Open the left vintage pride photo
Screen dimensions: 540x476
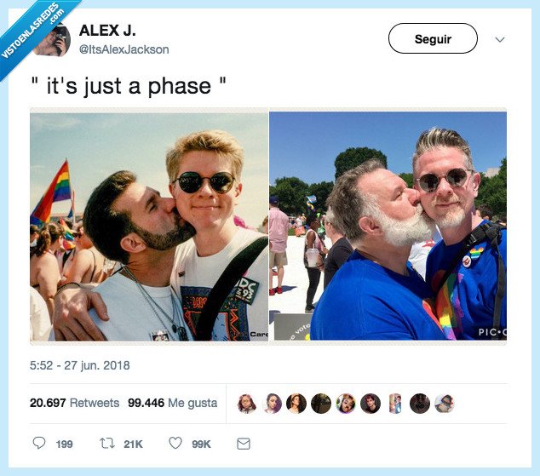point(149,227)
